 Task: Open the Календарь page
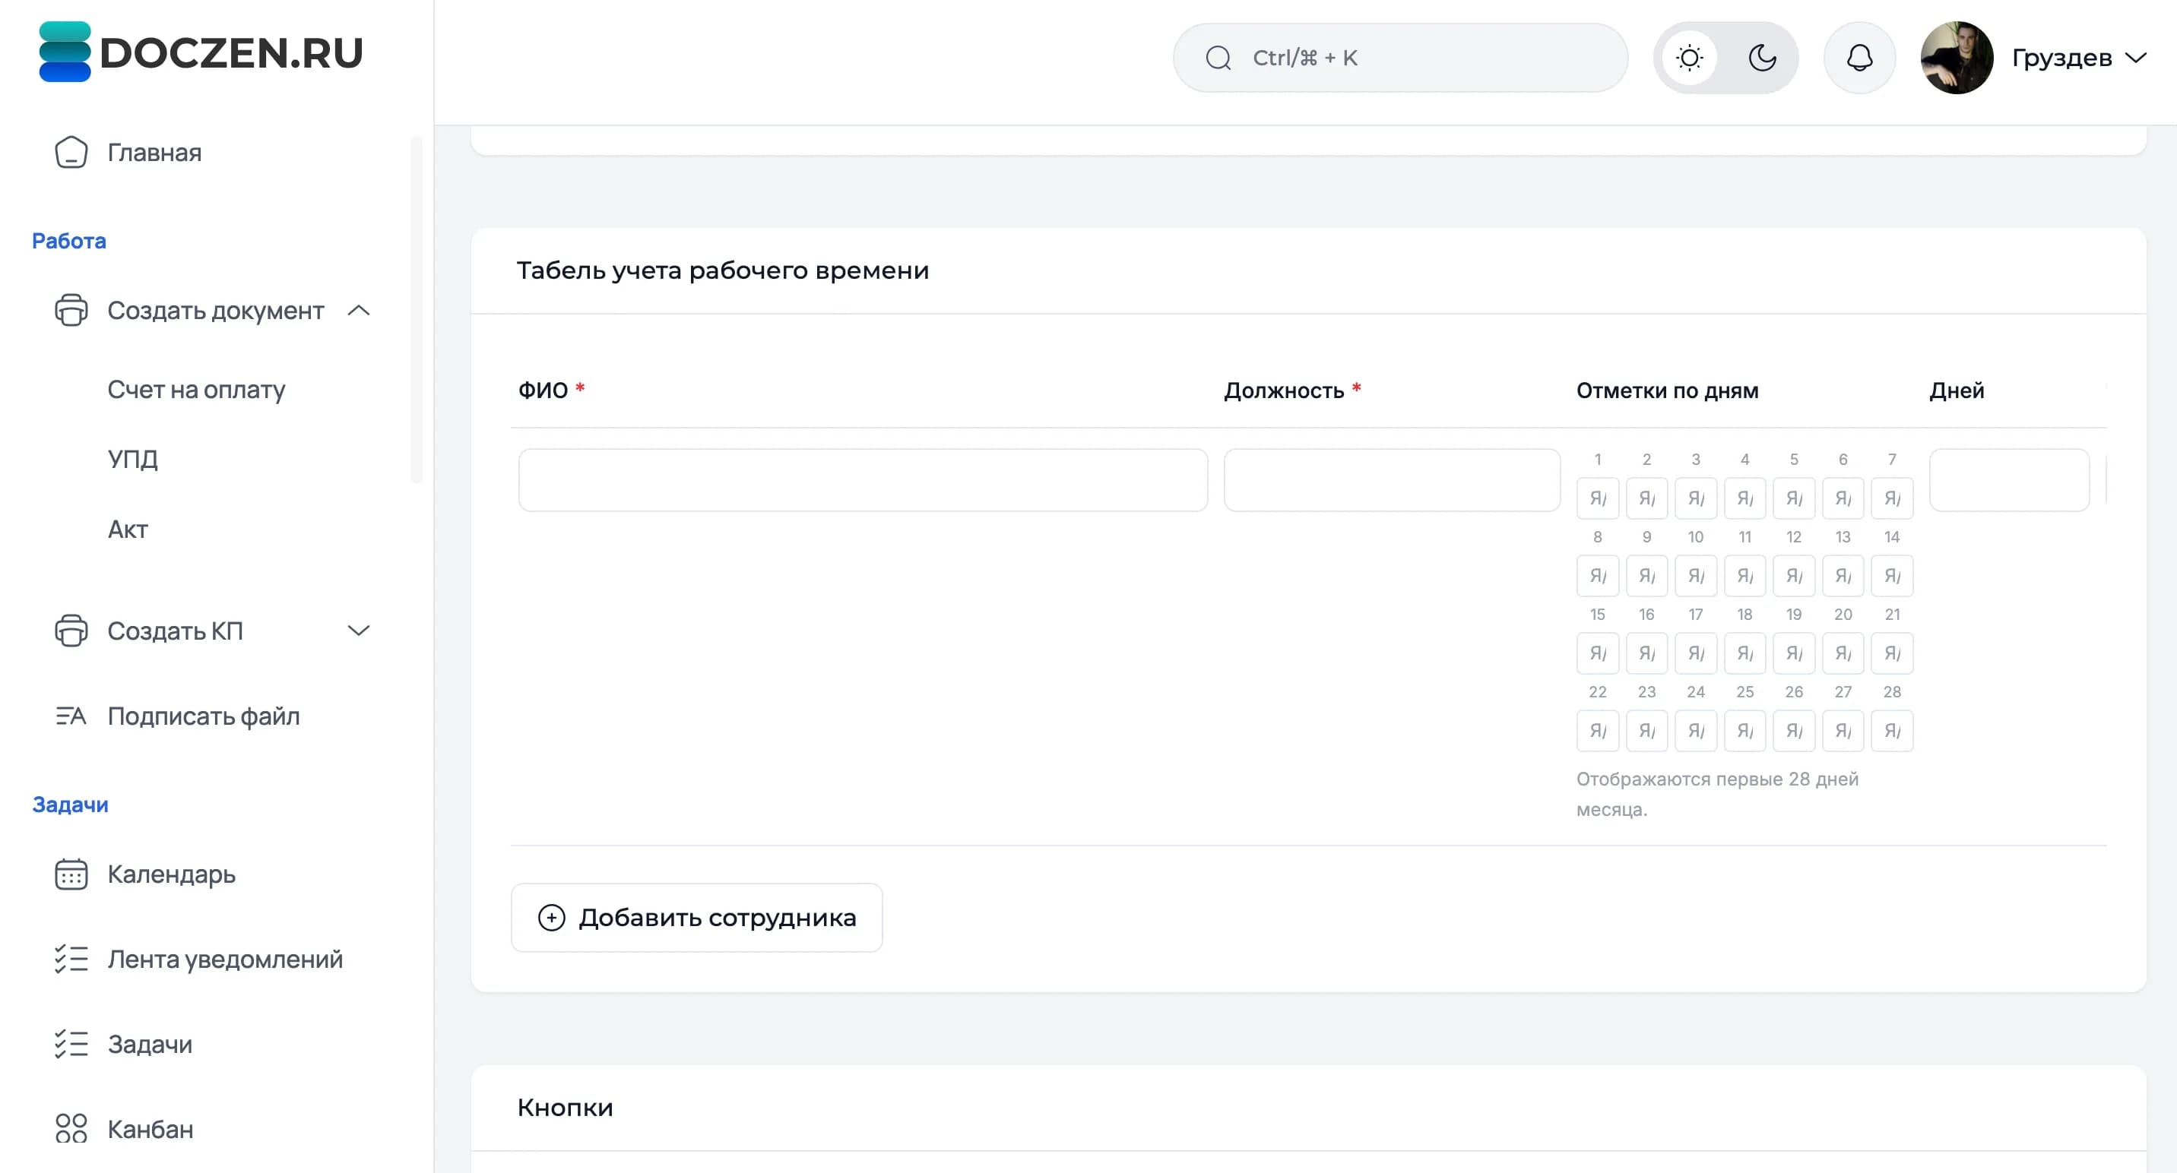(172, 874)
